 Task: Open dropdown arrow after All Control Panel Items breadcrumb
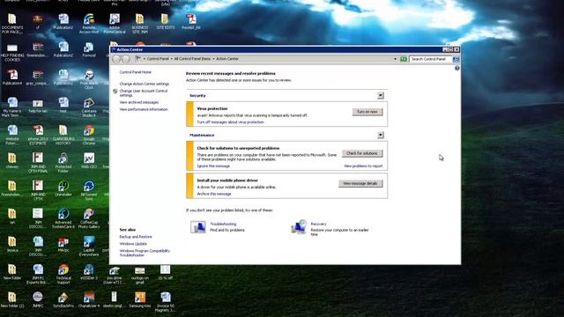(x=213, y=59)
